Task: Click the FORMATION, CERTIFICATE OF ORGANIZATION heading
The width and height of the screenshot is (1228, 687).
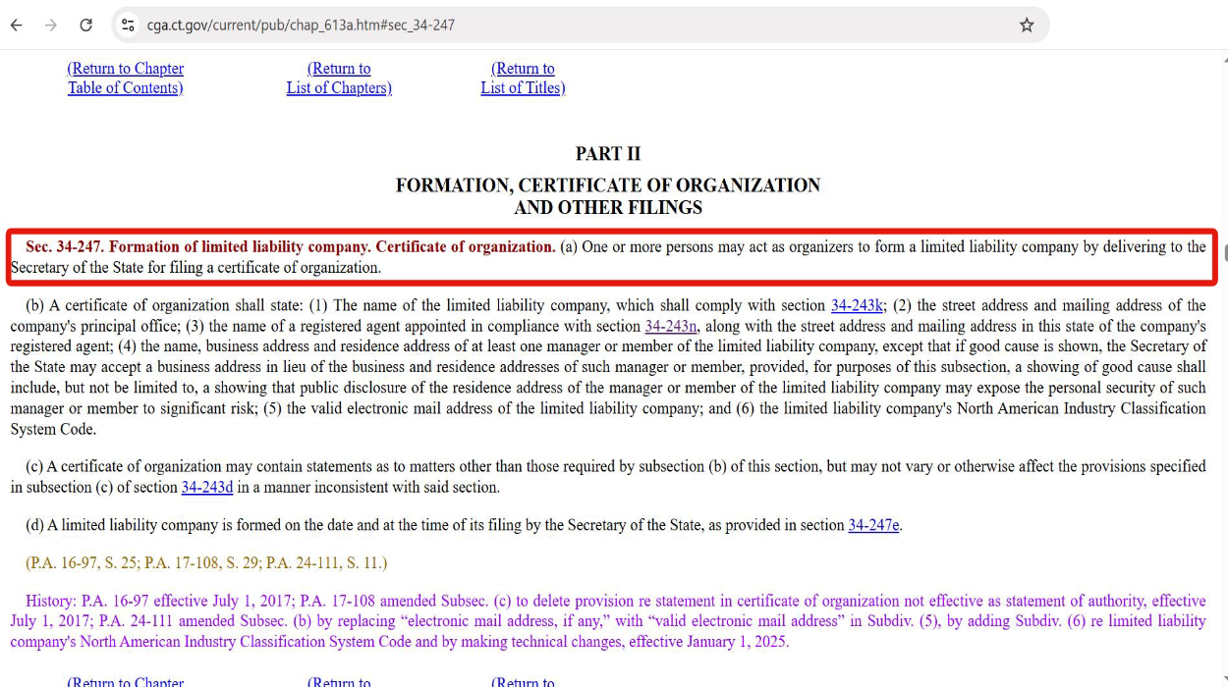Action: [x=607, y=185]
